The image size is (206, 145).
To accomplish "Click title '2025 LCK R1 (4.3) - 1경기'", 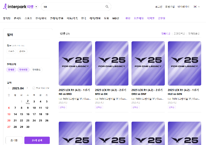I will pos(74,90).
